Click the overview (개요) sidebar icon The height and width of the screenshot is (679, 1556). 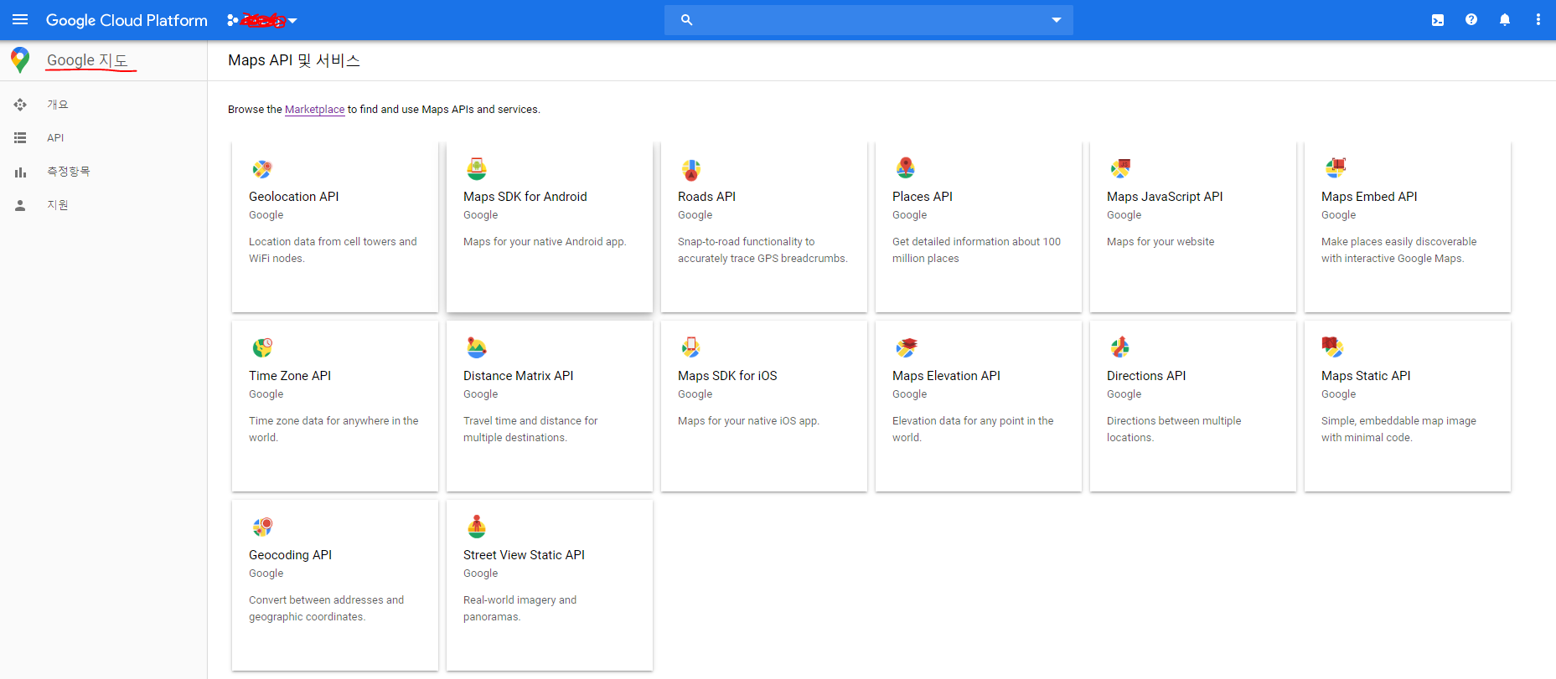(20, 105)
